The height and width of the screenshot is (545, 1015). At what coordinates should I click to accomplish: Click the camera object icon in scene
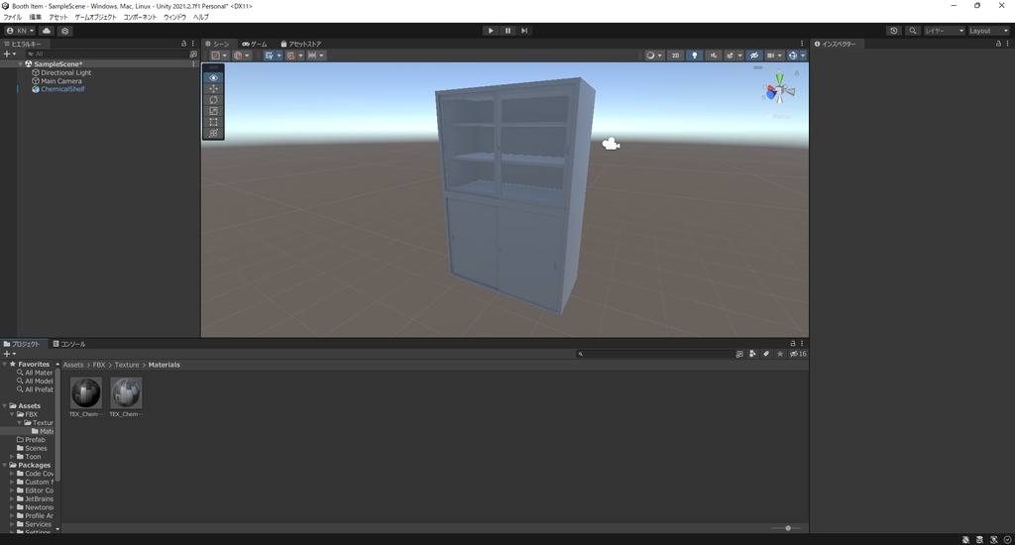[611, 144]
